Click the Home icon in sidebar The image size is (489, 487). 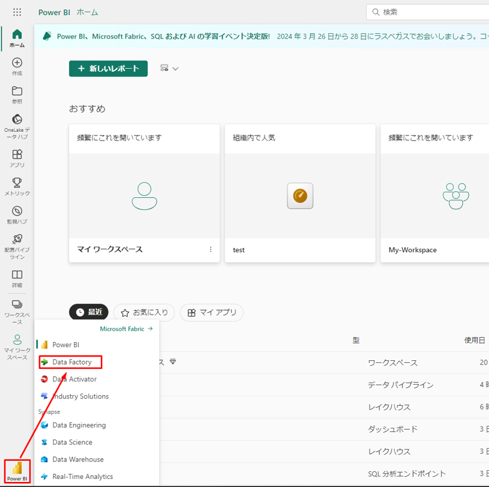click(x=17, y=38)
